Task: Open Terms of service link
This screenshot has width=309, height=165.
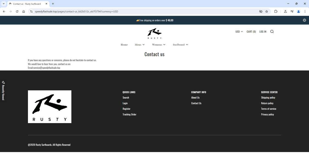Action: (x=269, y=109)
